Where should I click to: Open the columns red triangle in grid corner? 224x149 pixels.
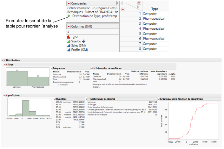coord(139,3)
